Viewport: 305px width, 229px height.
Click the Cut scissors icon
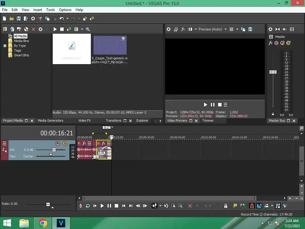(40, 18)
